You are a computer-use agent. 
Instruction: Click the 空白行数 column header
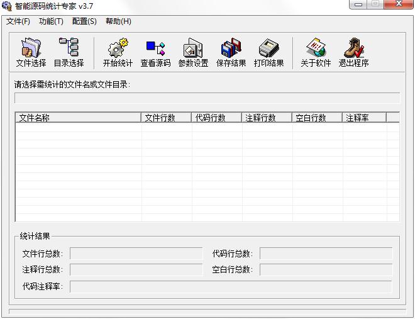pos(318,118)
